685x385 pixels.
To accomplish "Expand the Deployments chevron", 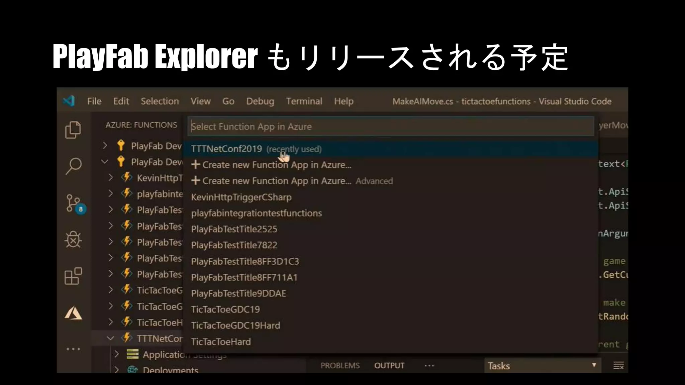I will 117,369.
